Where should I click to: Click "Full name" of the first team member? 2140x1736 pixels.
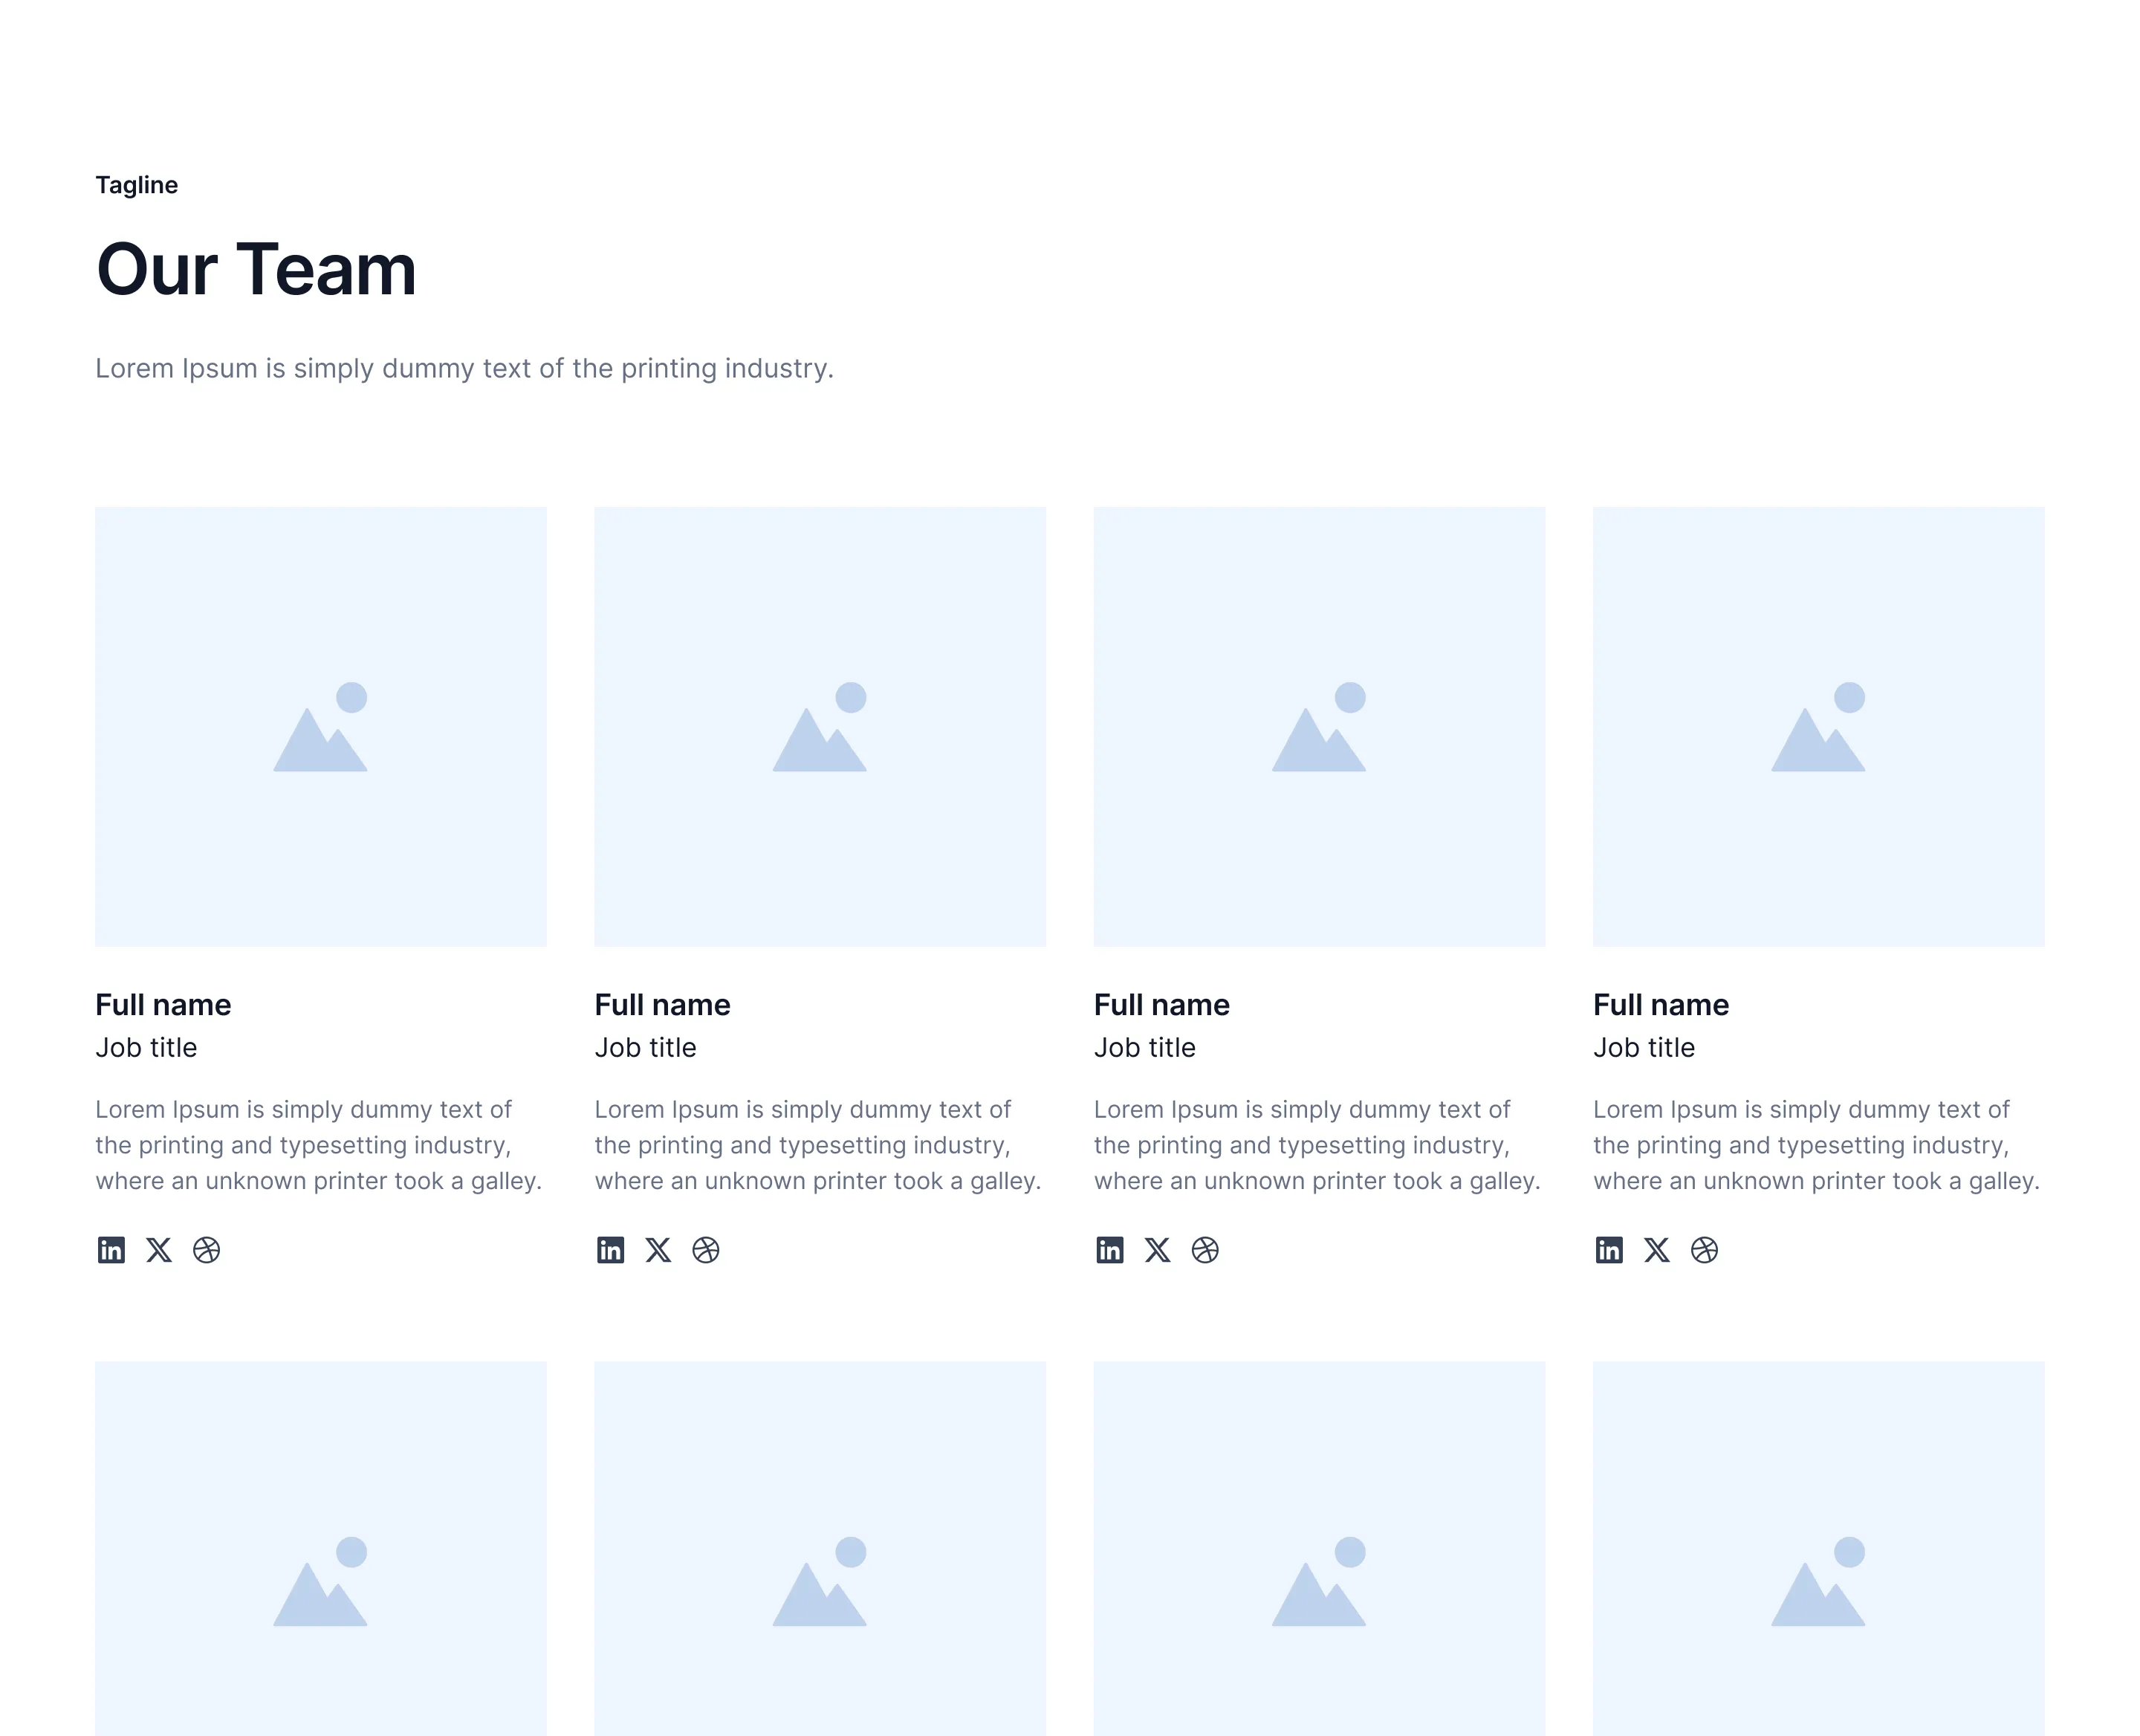[163, 1004]
